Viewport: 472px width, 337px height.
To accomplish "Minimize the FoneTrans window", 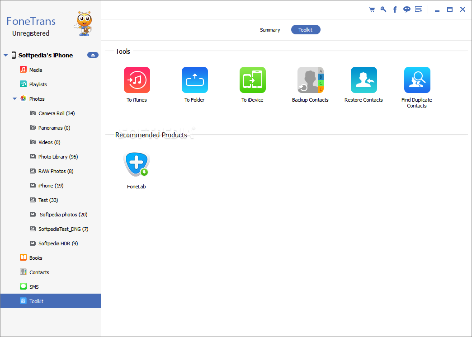I will coord(437,10).
